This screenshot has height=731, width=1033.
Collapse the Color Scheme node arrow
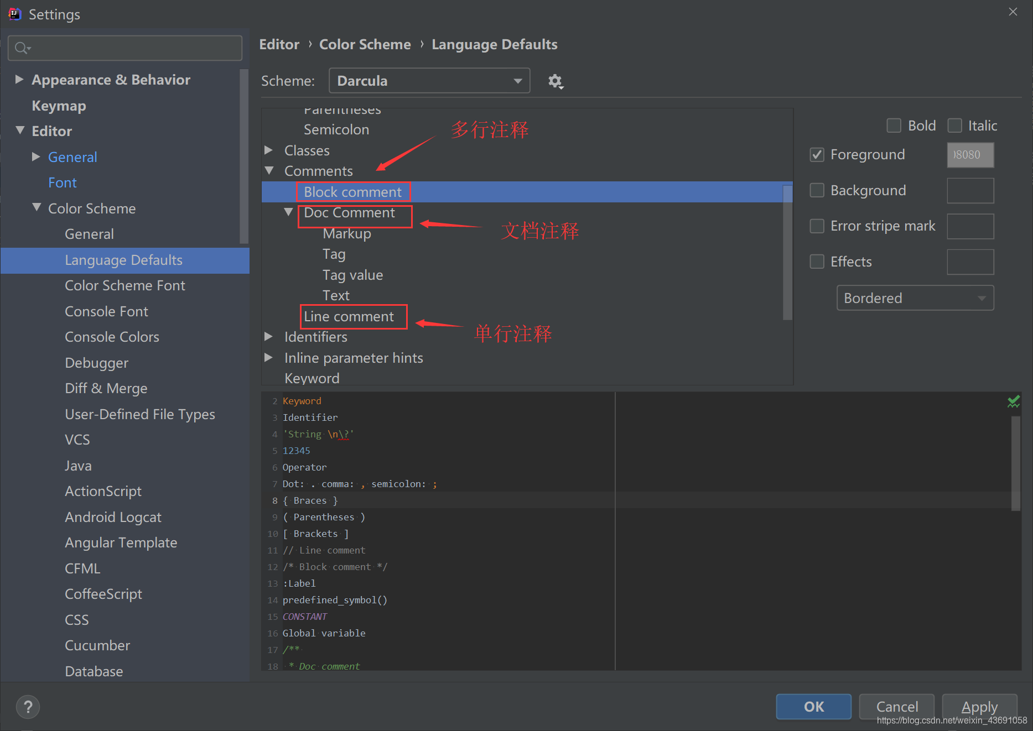click(x=37, y=207)
